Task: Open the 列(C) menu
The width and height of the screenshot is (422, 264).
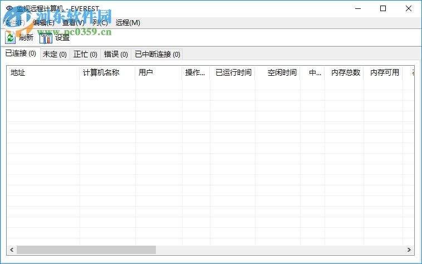Action: pyautogui.click(x=100, y=23)
